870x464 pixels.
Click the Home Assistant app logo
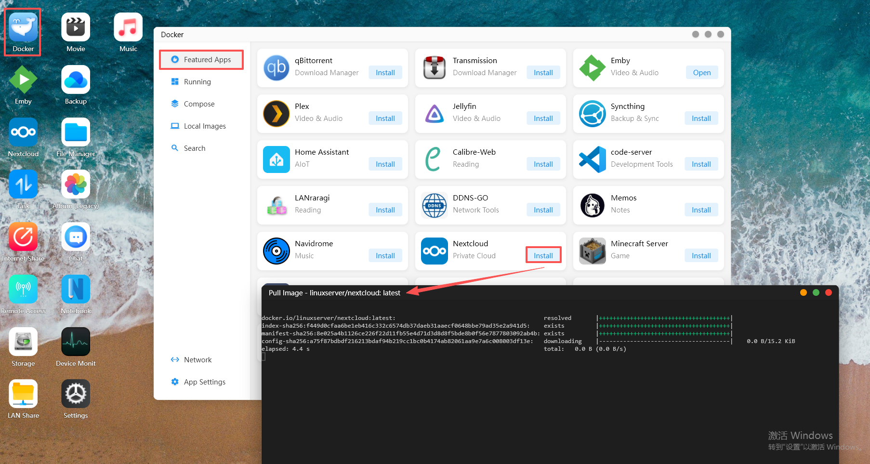277,159
